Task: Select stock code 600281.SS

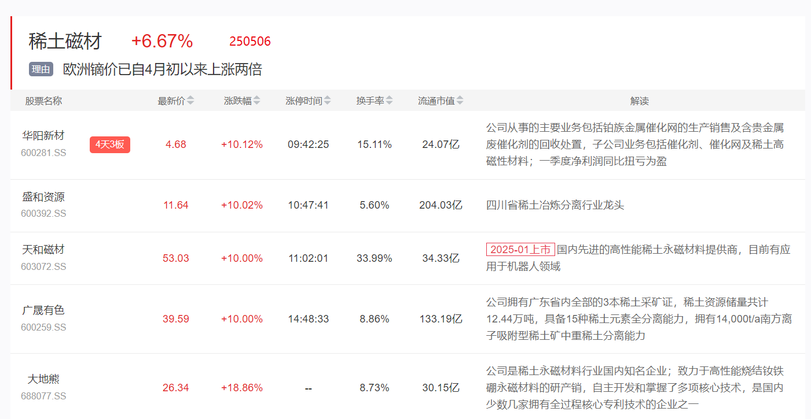Action: tap(43, 152)
